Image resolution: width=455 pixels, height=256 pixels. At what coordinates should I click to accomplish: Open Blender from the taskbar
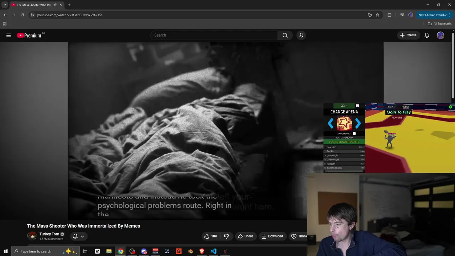190,251
